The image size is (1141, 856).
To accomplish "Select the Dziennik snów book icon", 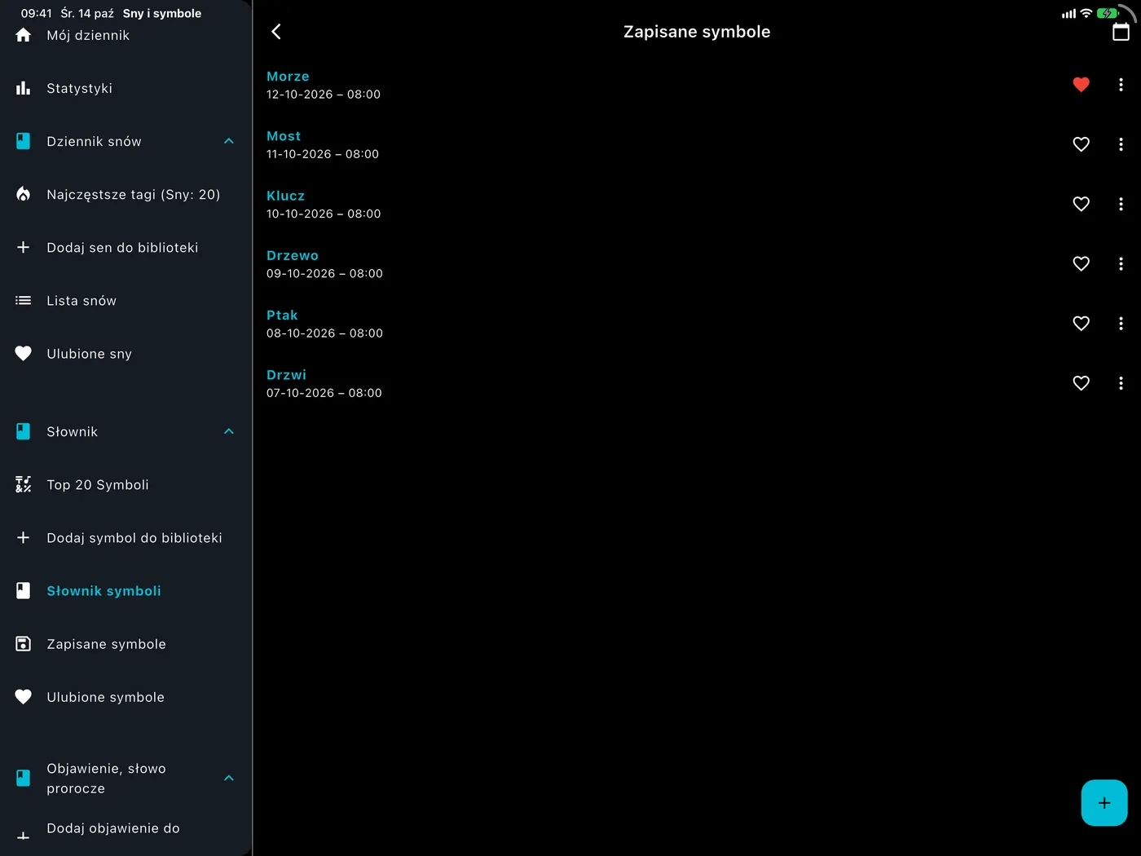I will (x=24, y=141).
